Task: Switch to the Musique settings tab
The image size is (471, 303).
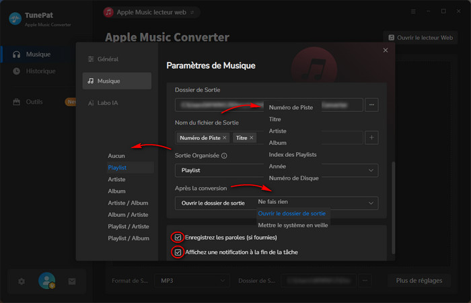Action: [x=117, y=81]
